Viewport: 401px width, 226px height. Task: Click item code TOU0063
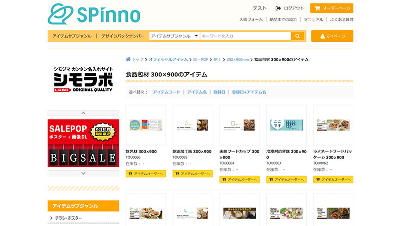pyautogui.click(x=274, y=163)
